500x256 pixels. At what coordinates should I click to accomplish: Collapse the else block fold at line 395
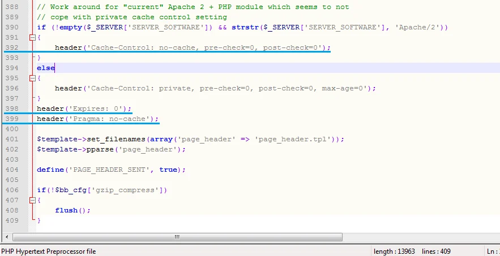32,78
